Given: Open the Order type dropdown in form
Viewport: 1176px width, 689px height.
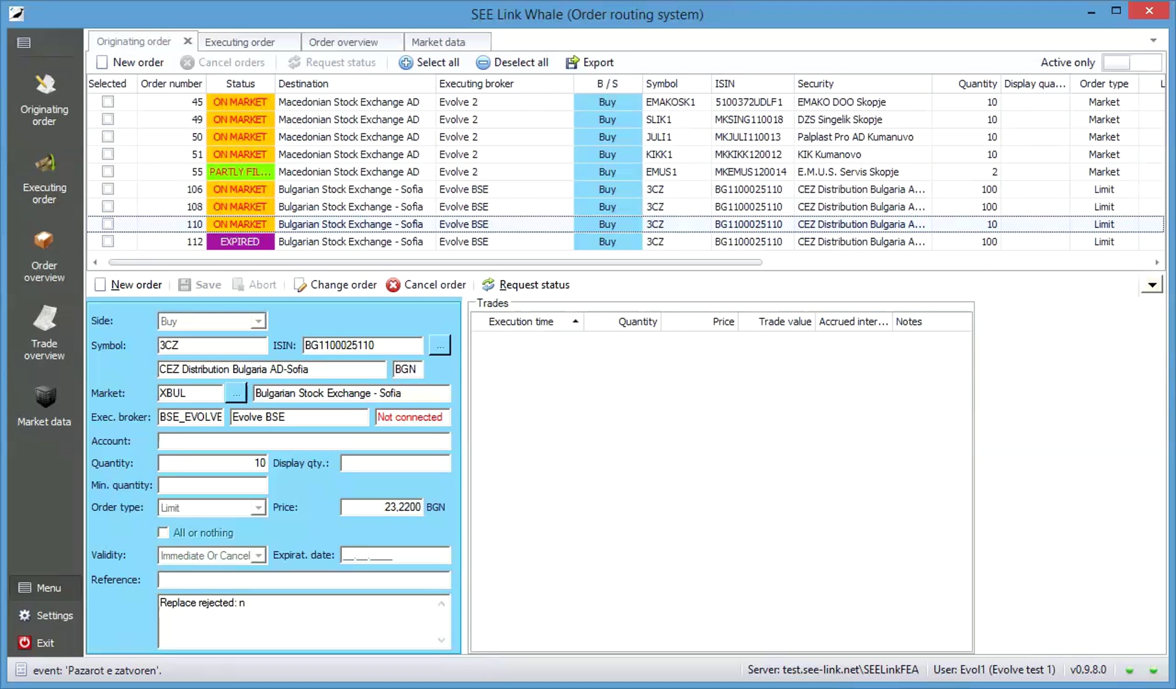Looking at the screenshot, I should click(x=259, y=508).
